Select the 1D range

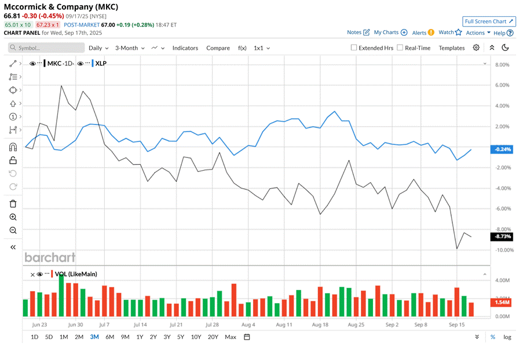click(34, 337)
